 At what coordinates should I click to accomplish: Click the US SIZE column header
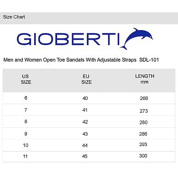(x=26, y=79)
